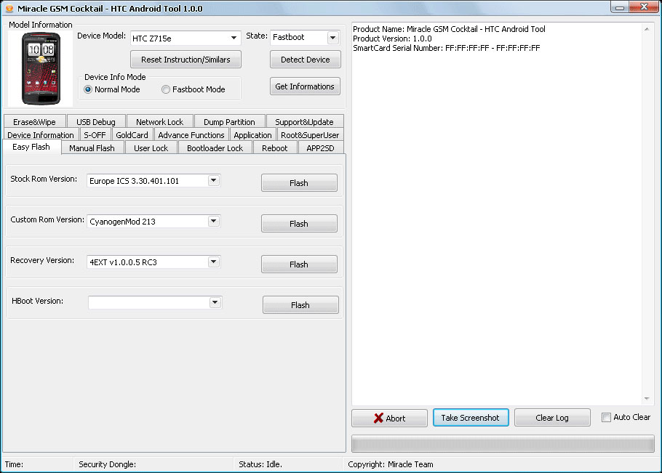This screenshot has height=473, width=662.
Task: Open the User Lock tab
Action: click(151, 148)
